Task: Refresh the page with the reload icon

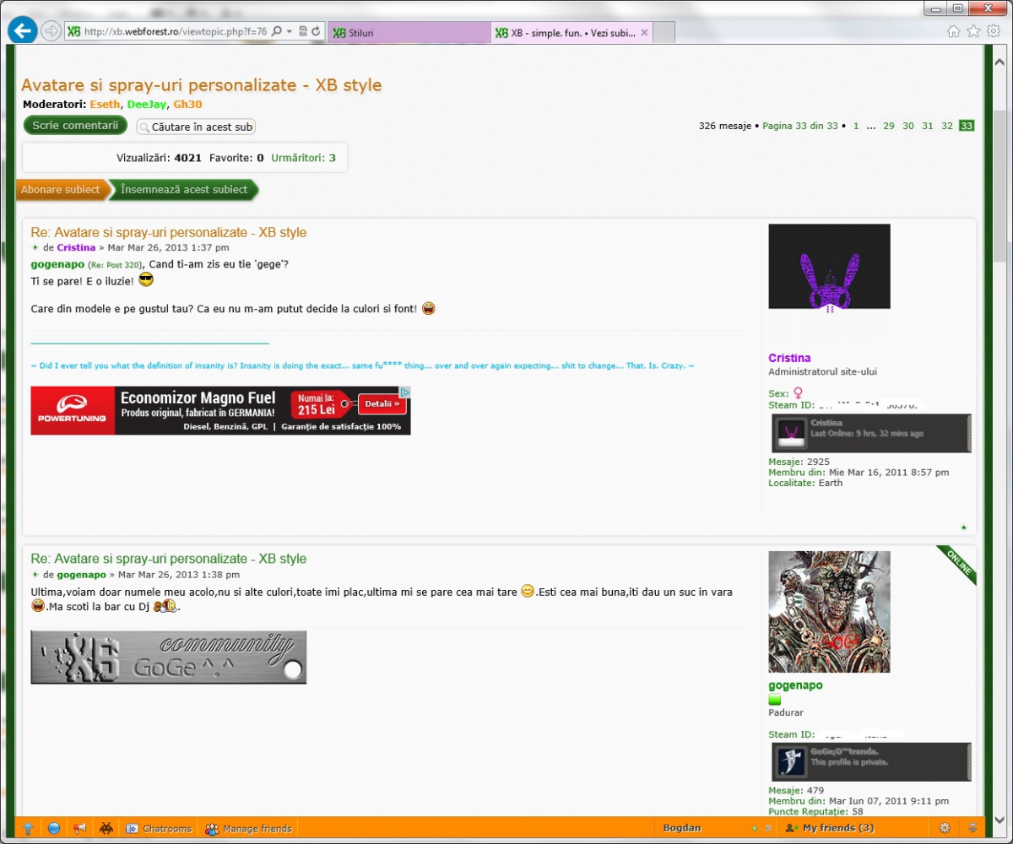Action: tap(316, 32)
